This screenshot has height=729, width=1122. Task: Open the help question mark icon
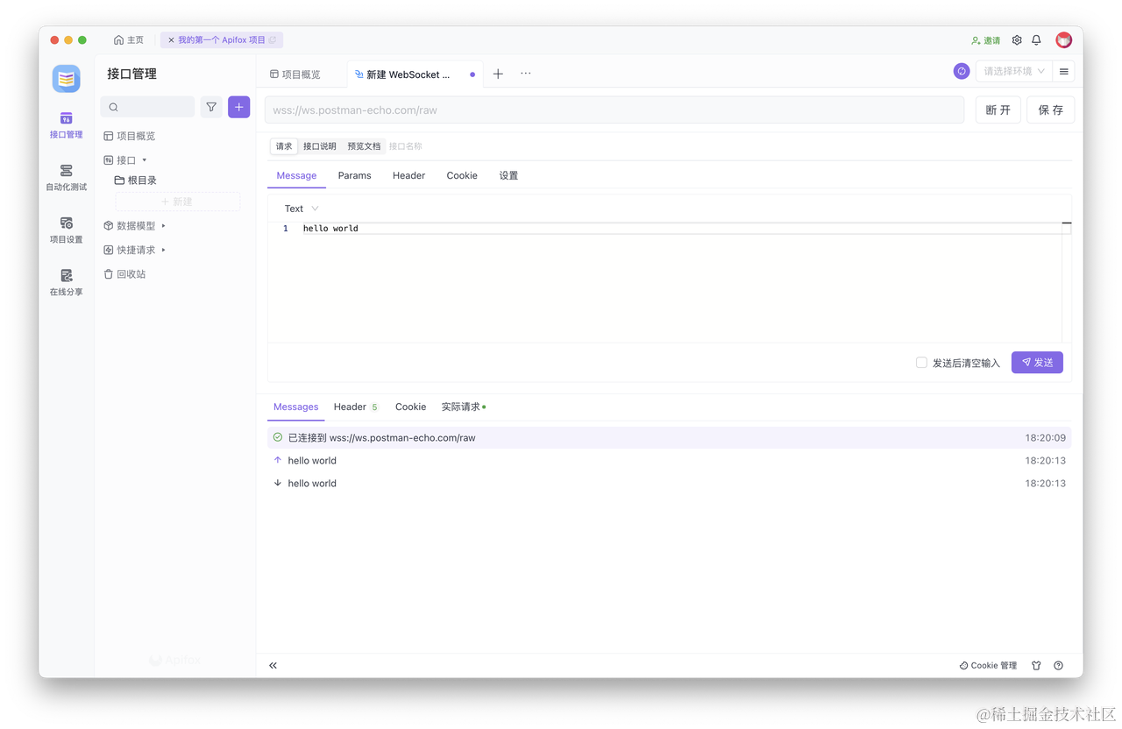click(1058, 665)
